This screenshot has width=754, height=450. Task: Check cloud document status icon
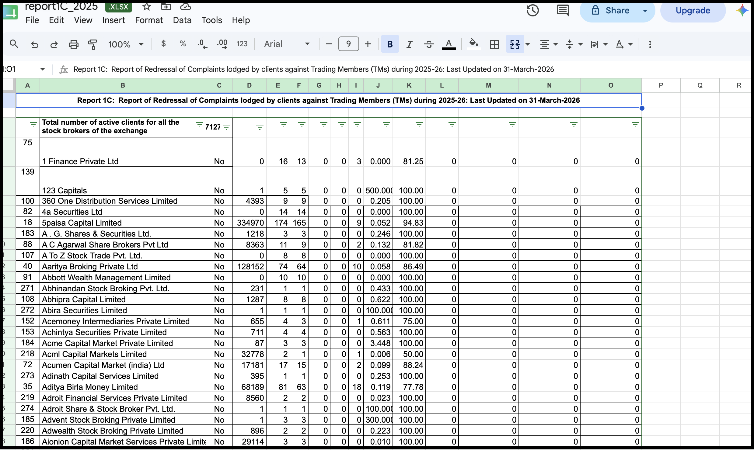[x=186, y=6]
